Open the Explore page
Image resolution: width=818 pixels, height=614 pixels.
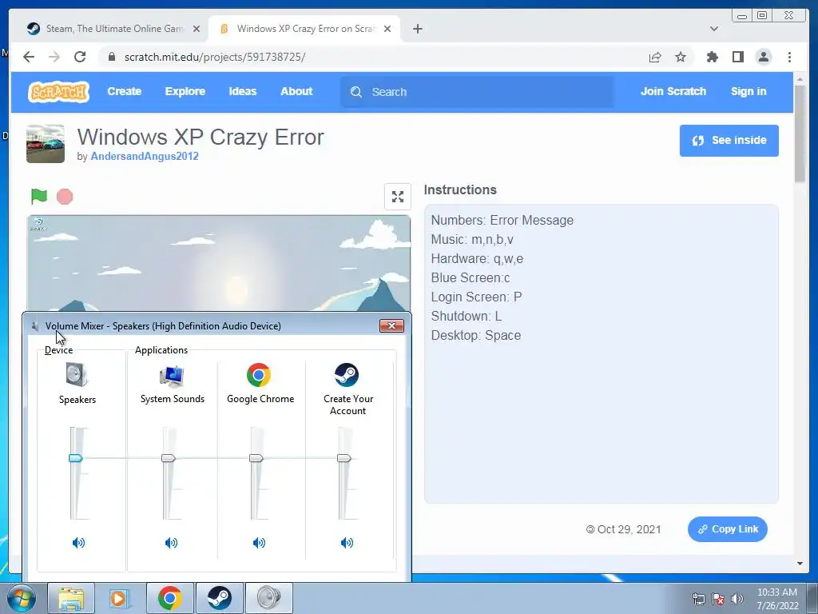185,91
